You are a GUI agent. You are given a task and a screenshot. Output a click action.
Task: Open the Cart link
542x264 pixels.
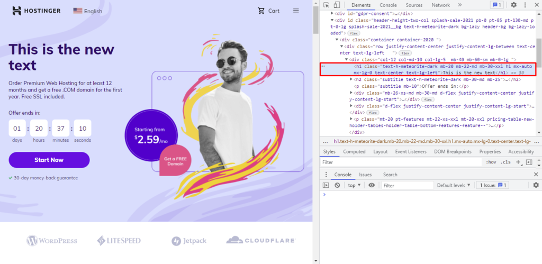click(x=268, y=11)
